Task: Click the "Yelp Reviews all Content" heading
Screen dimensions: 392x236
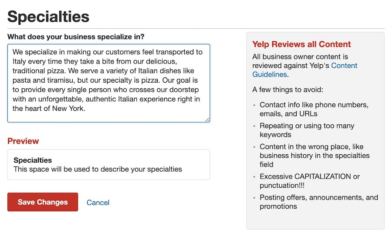Action: tap(301, 44)
